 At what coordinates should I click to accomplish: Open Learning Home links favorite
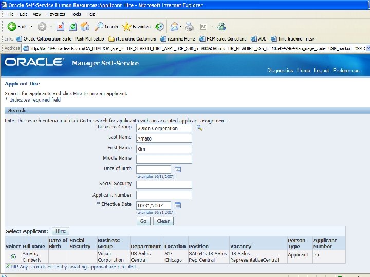177,39
